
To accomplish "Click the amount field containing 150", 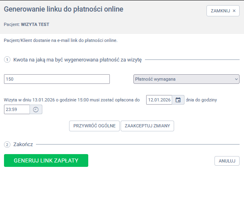I will click(57, 79).
